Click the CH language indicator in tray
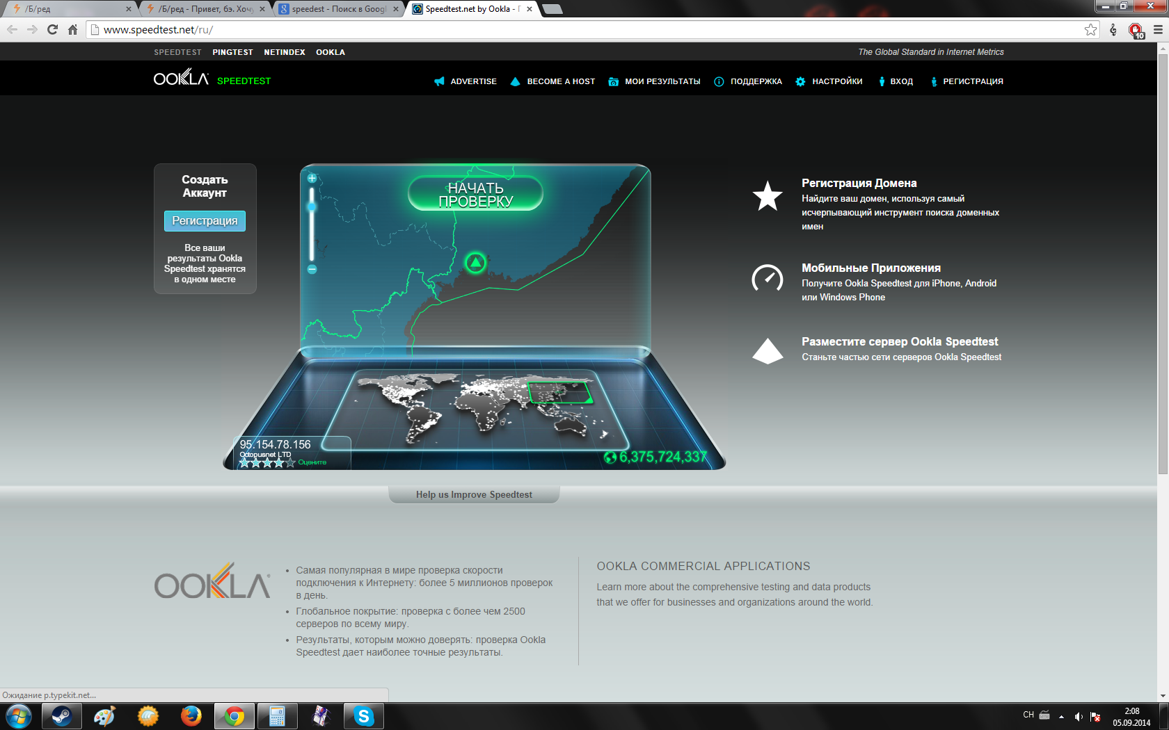The width and height of the screenshot is (1169, 730). [x=1028, y=715]
